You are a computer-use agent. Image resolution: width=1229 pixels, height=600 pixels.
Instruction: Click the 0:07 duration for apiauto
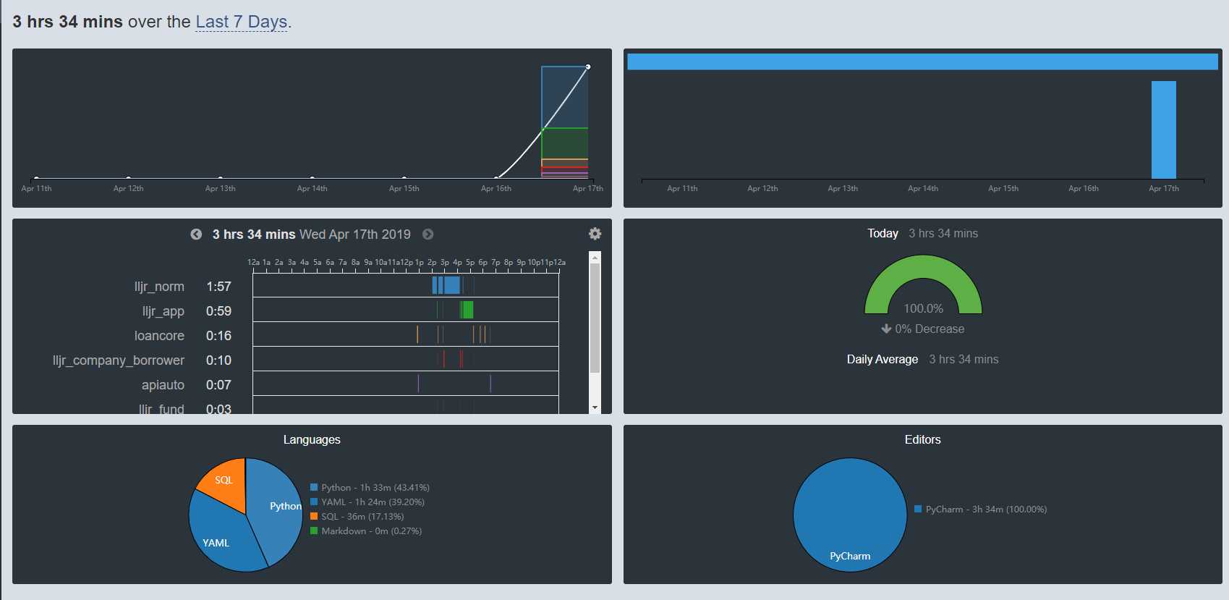(x=218, y=385)
